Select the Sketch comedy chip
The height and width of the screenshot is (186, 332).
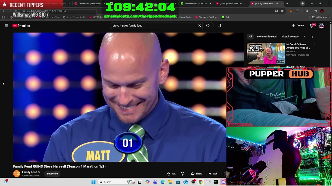click(290, 36)
